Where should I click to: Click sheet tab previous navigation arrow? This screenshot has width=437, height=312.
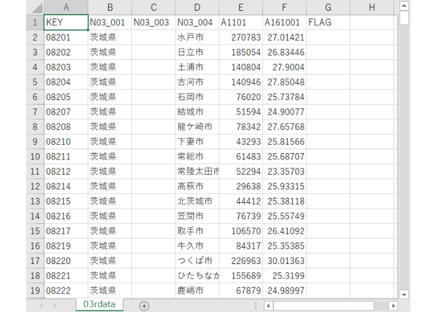(41, 306)
